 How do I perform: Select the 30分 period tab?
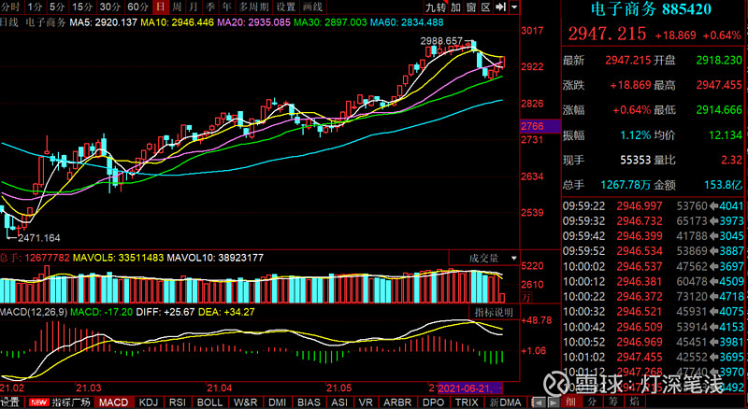pos(110,7)
